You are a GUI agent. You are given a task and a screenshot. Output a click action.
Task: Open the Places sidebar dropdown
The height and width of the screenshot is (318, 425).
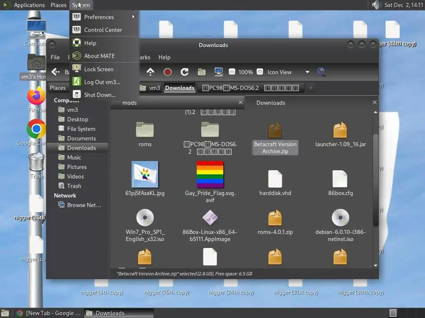[58, 88]
